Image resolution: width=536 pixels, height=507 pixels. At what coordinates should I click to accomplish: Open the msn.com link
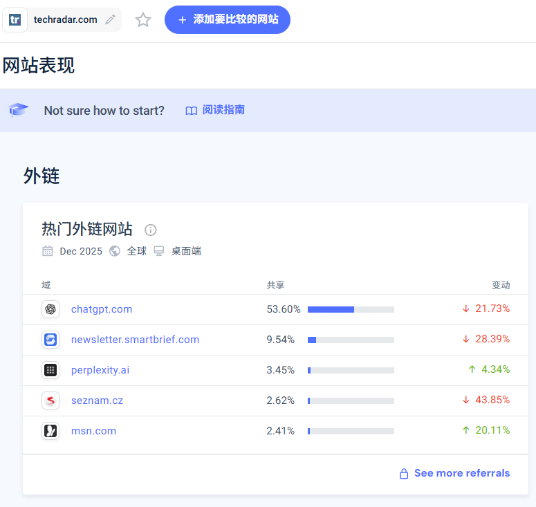tap(93, 431)
